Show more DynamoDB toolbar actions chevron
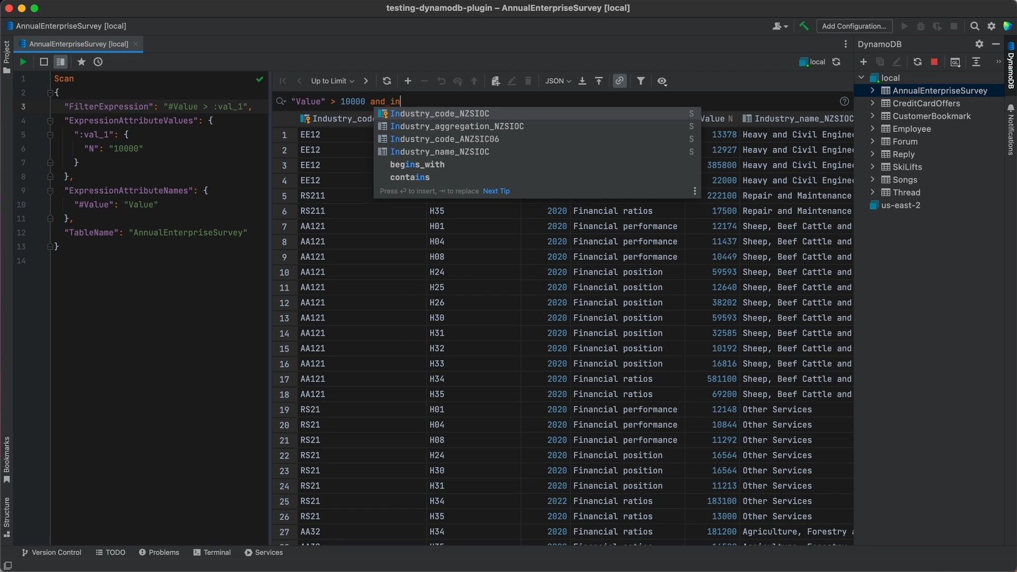The height and width of the screenshot is (572, 1017). click(x=998, y=62)
